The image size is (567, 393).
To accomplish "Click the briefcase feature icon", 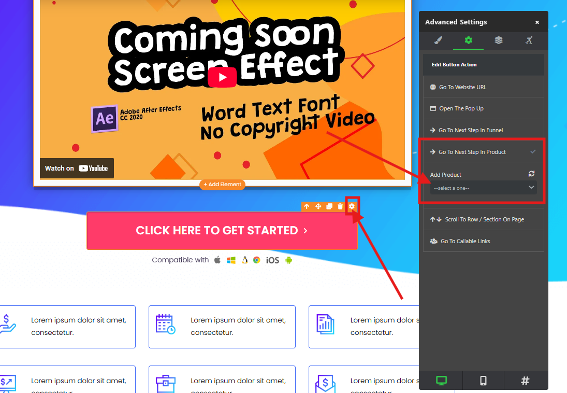I will 166,384.
